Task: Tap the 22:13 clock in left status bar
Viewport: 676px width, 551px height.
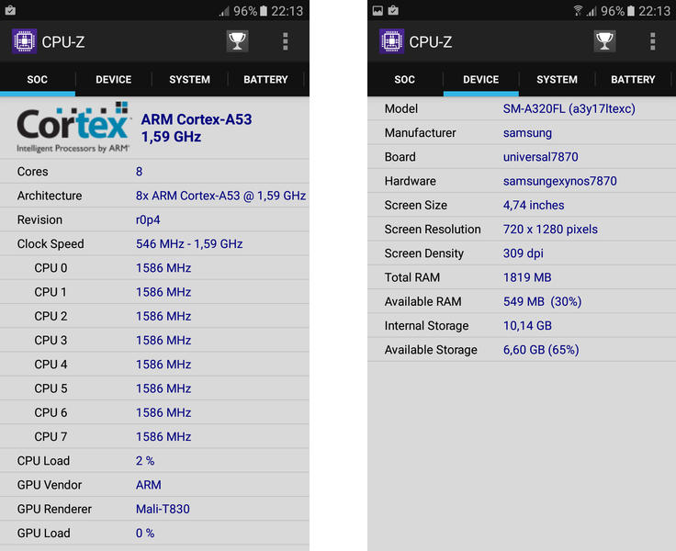Action: [x=287, y=11]
